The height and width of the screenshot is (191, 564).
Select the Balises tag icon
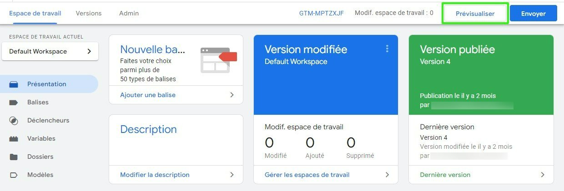pos(14,103)
